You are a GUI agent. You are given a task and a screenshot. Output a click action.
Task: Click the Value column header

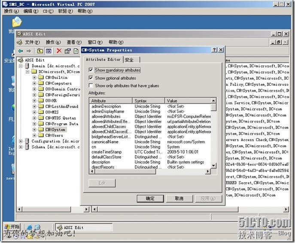[188, 101]
